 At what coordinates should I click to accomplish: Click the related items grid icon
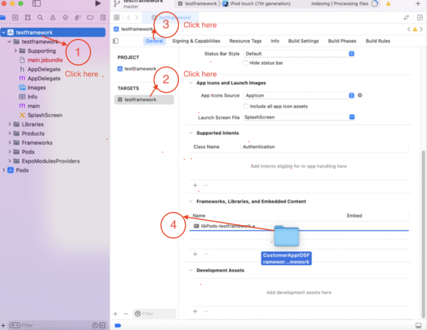pos(117,18)
